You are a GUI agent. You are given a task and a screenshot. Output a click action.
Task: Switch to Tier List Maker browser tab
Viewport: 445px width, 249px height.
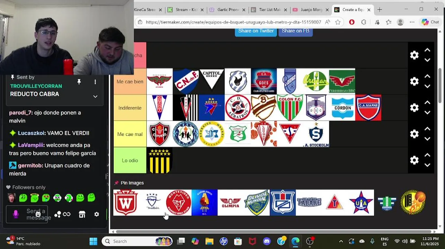[270, 10]
